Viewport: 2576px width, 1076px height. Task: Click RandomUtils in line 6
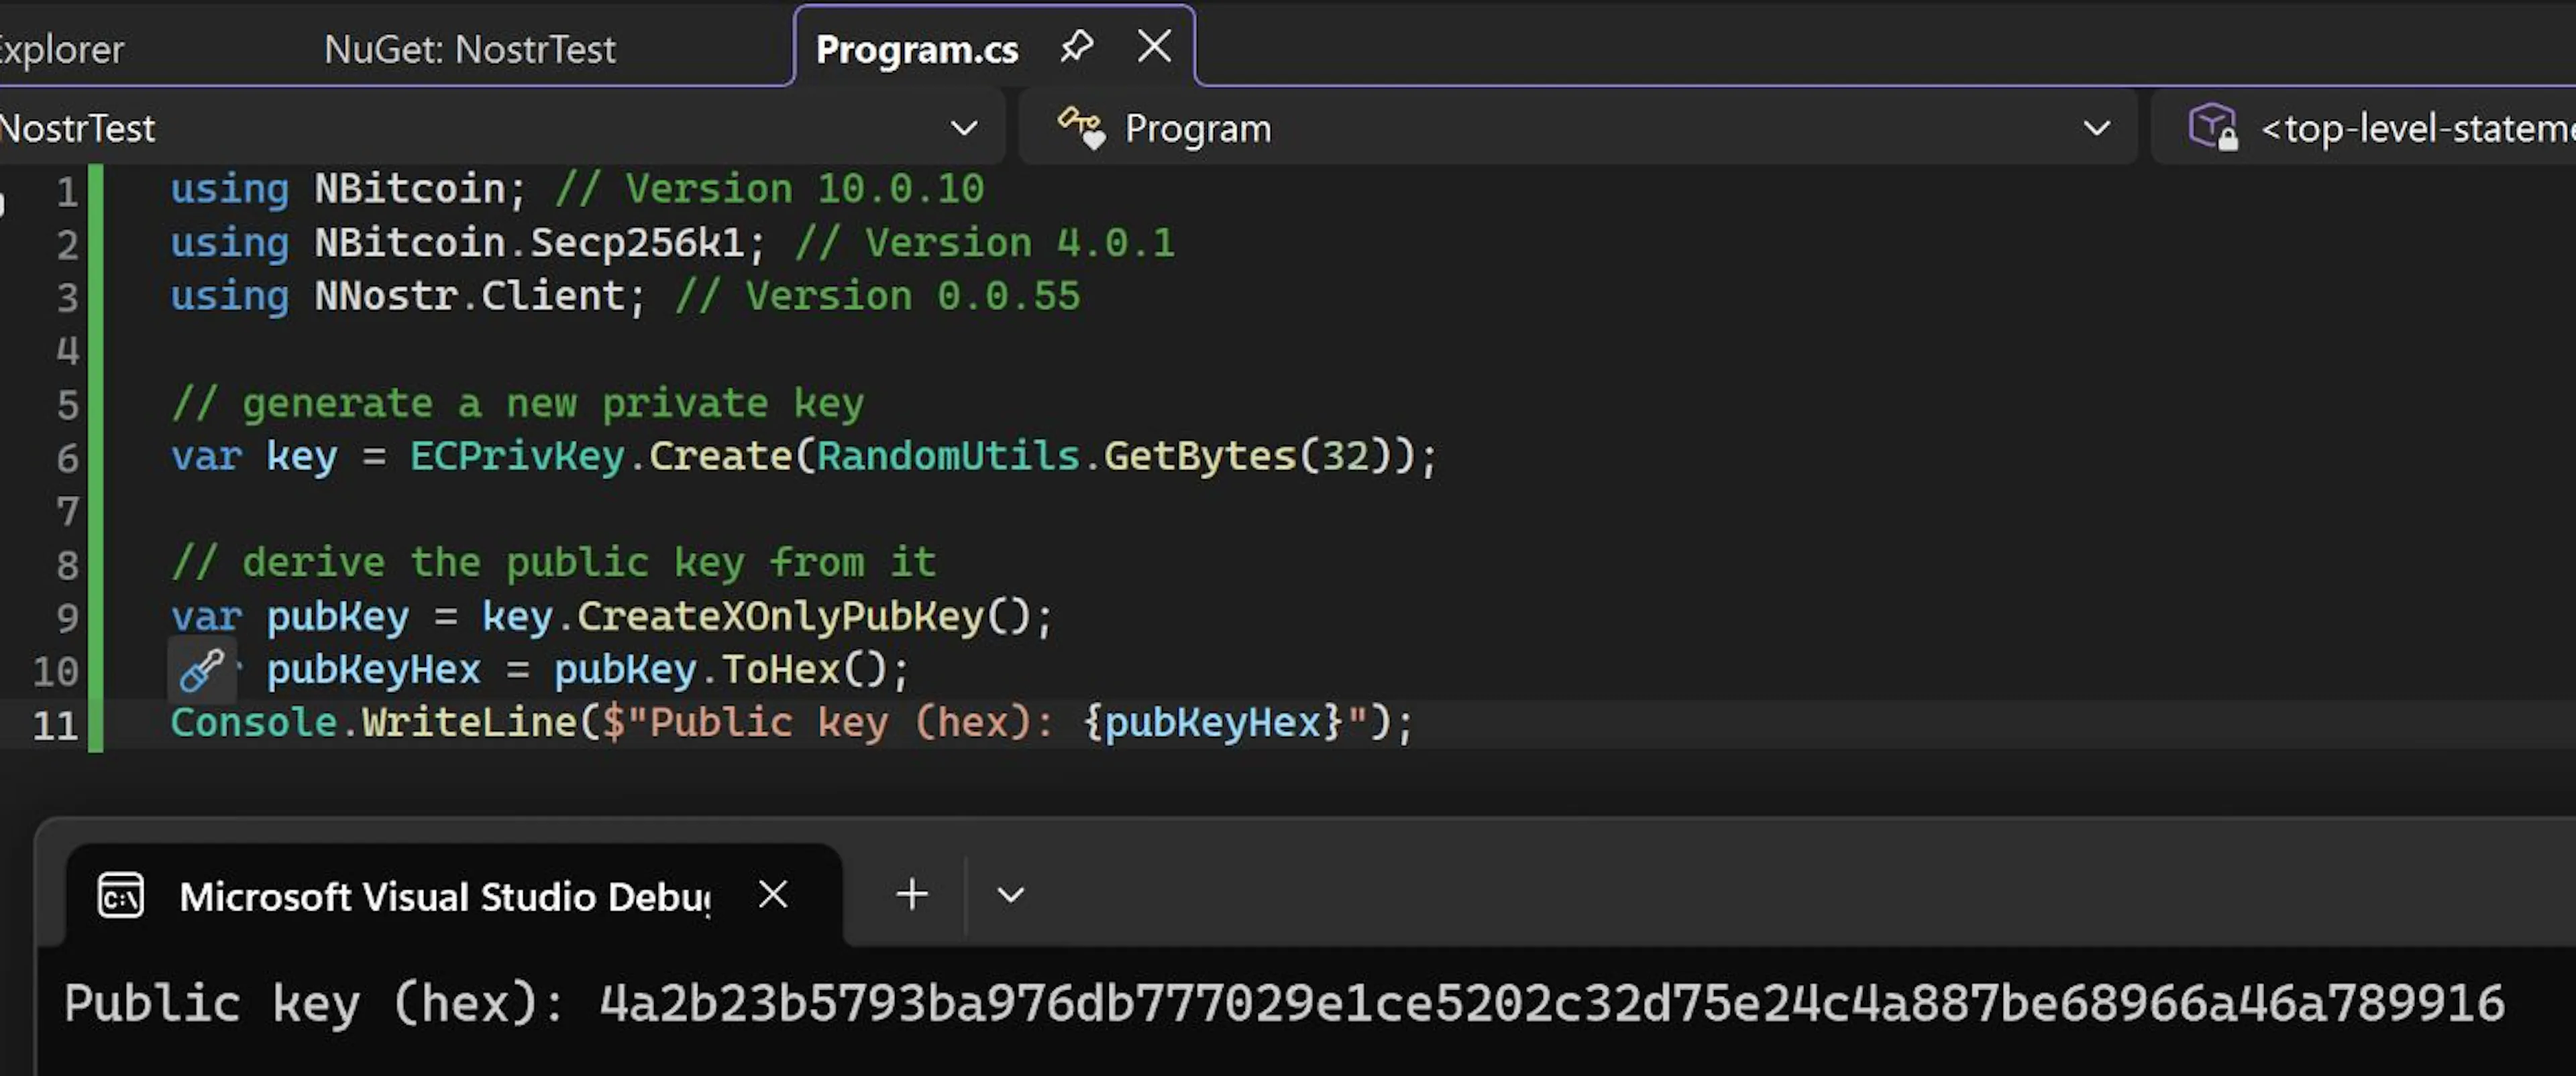[948, 457]
